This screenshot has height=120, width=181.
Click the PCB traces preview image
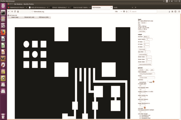(x=72, y=73)
